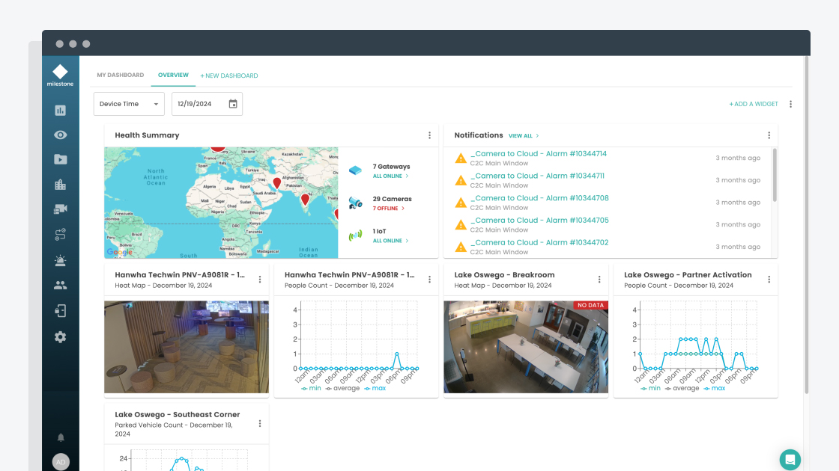Open the users group icon
Image resolution: width=839 pixels, height=471 pixels.
(x=61, y=286)
